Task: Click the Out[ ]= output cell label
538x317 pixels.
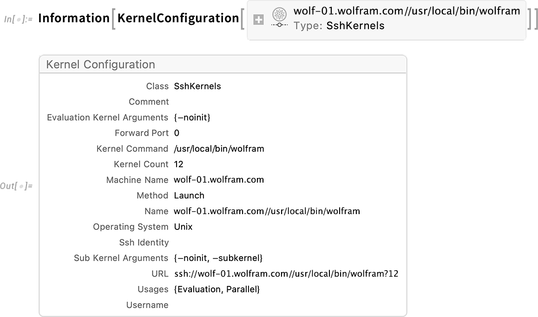Action: 16,186
